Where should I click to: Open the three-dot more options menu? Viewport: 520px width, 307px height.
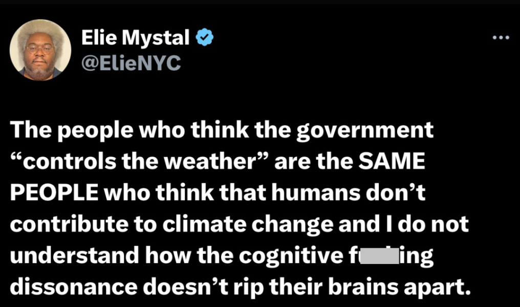click(501, 38)
